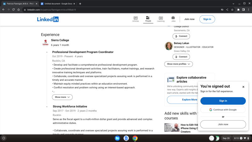Open How to Edit Video course thumbnail

coord(172,127)
